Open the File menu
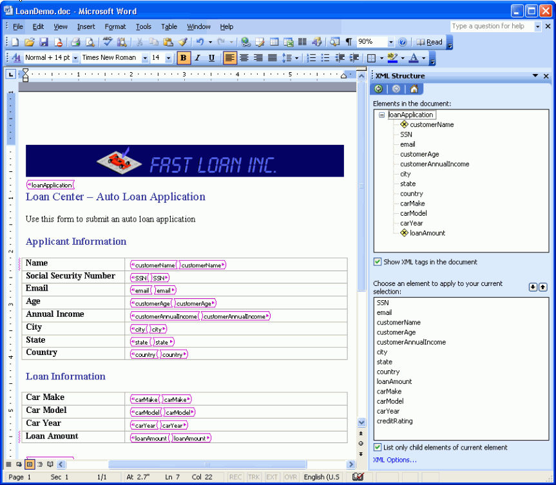Screen dimensions: 556x485 pos(18,26)
